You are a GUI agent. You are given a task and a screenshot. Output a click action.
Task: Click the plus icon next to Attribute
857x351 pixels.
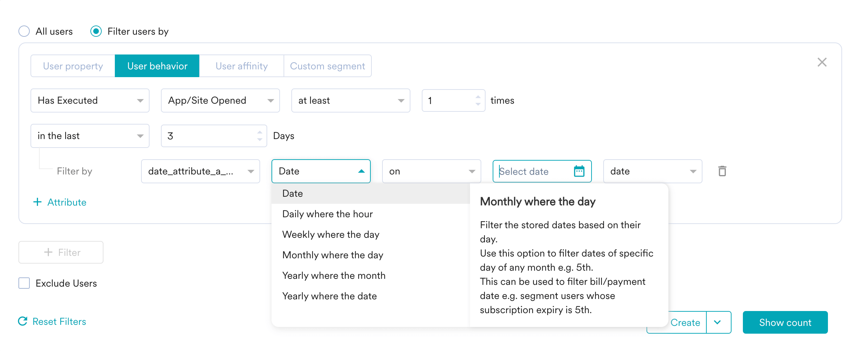click(x=37, y=202)
